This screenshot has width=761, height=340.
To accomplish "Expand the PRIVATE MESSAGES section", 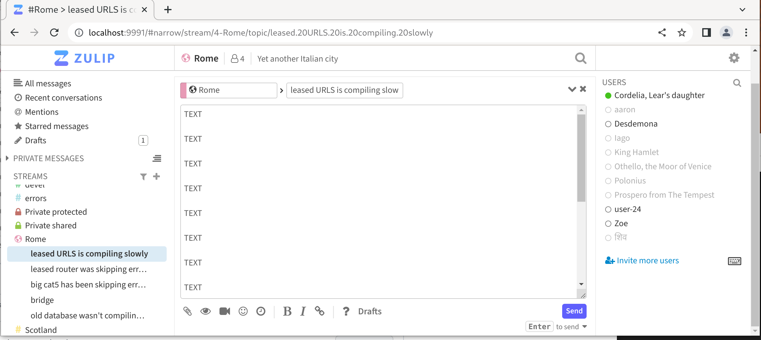I will point(7,158).
